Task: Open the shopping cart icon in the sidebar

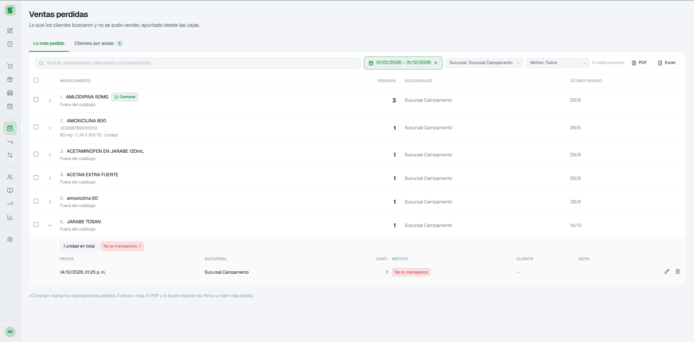Action: 10,66
